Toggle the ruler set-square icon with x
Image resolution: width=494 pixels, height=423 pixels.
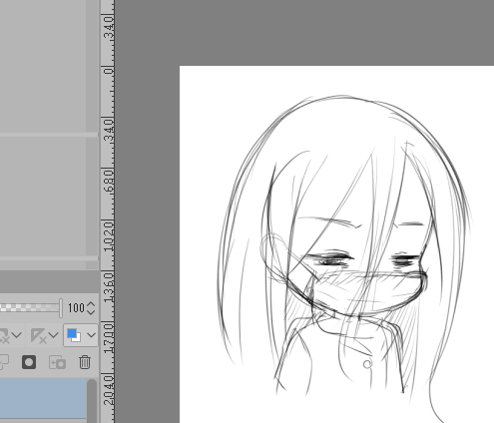[x=38, y=335]
